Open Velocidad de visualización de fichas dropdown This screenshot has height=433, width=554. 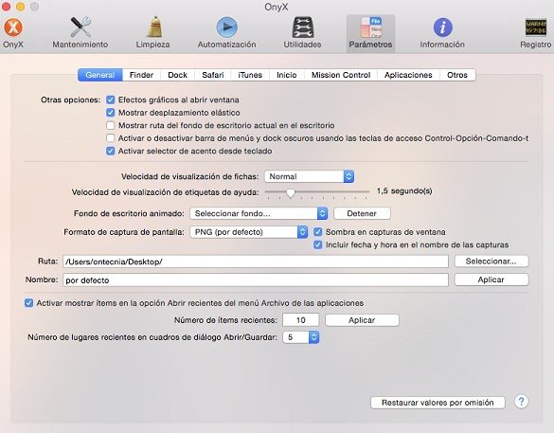pyautogui.click(x=309, y=176)
